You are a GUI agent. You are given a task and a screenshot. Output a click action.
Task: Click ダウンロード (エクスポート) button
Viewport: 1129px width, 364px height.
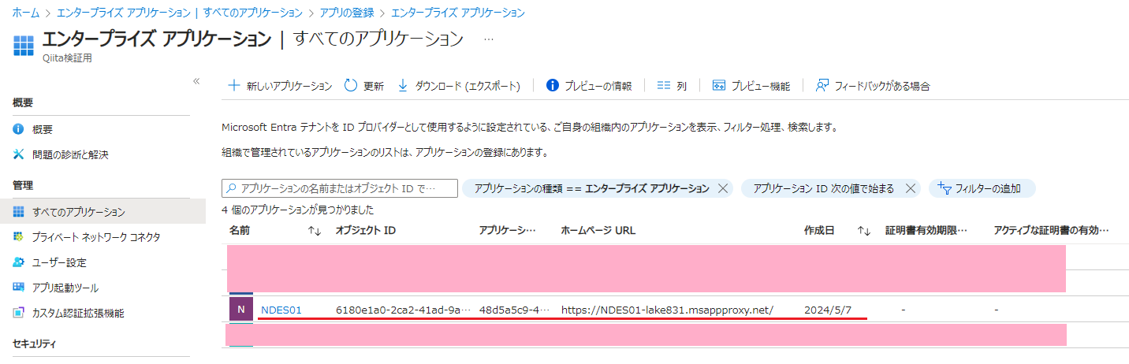(458, 86)
